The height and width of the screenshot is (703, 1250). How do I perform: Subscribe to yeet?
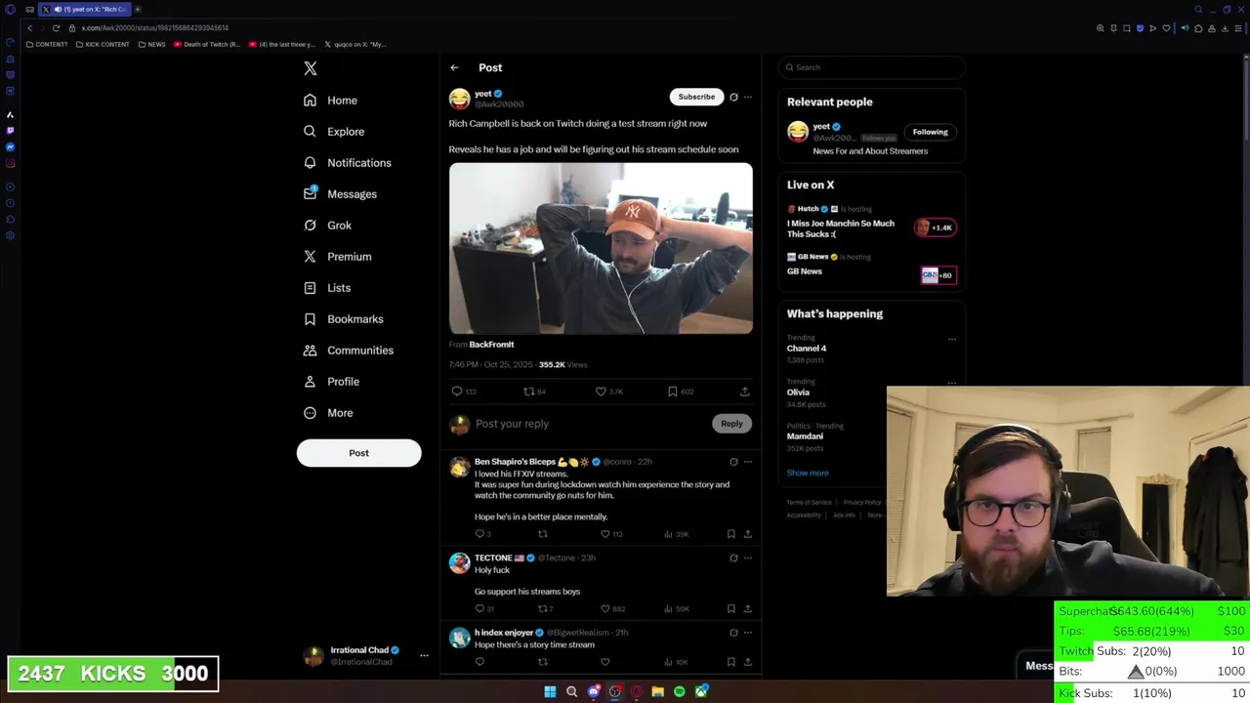tap(696, 97)
